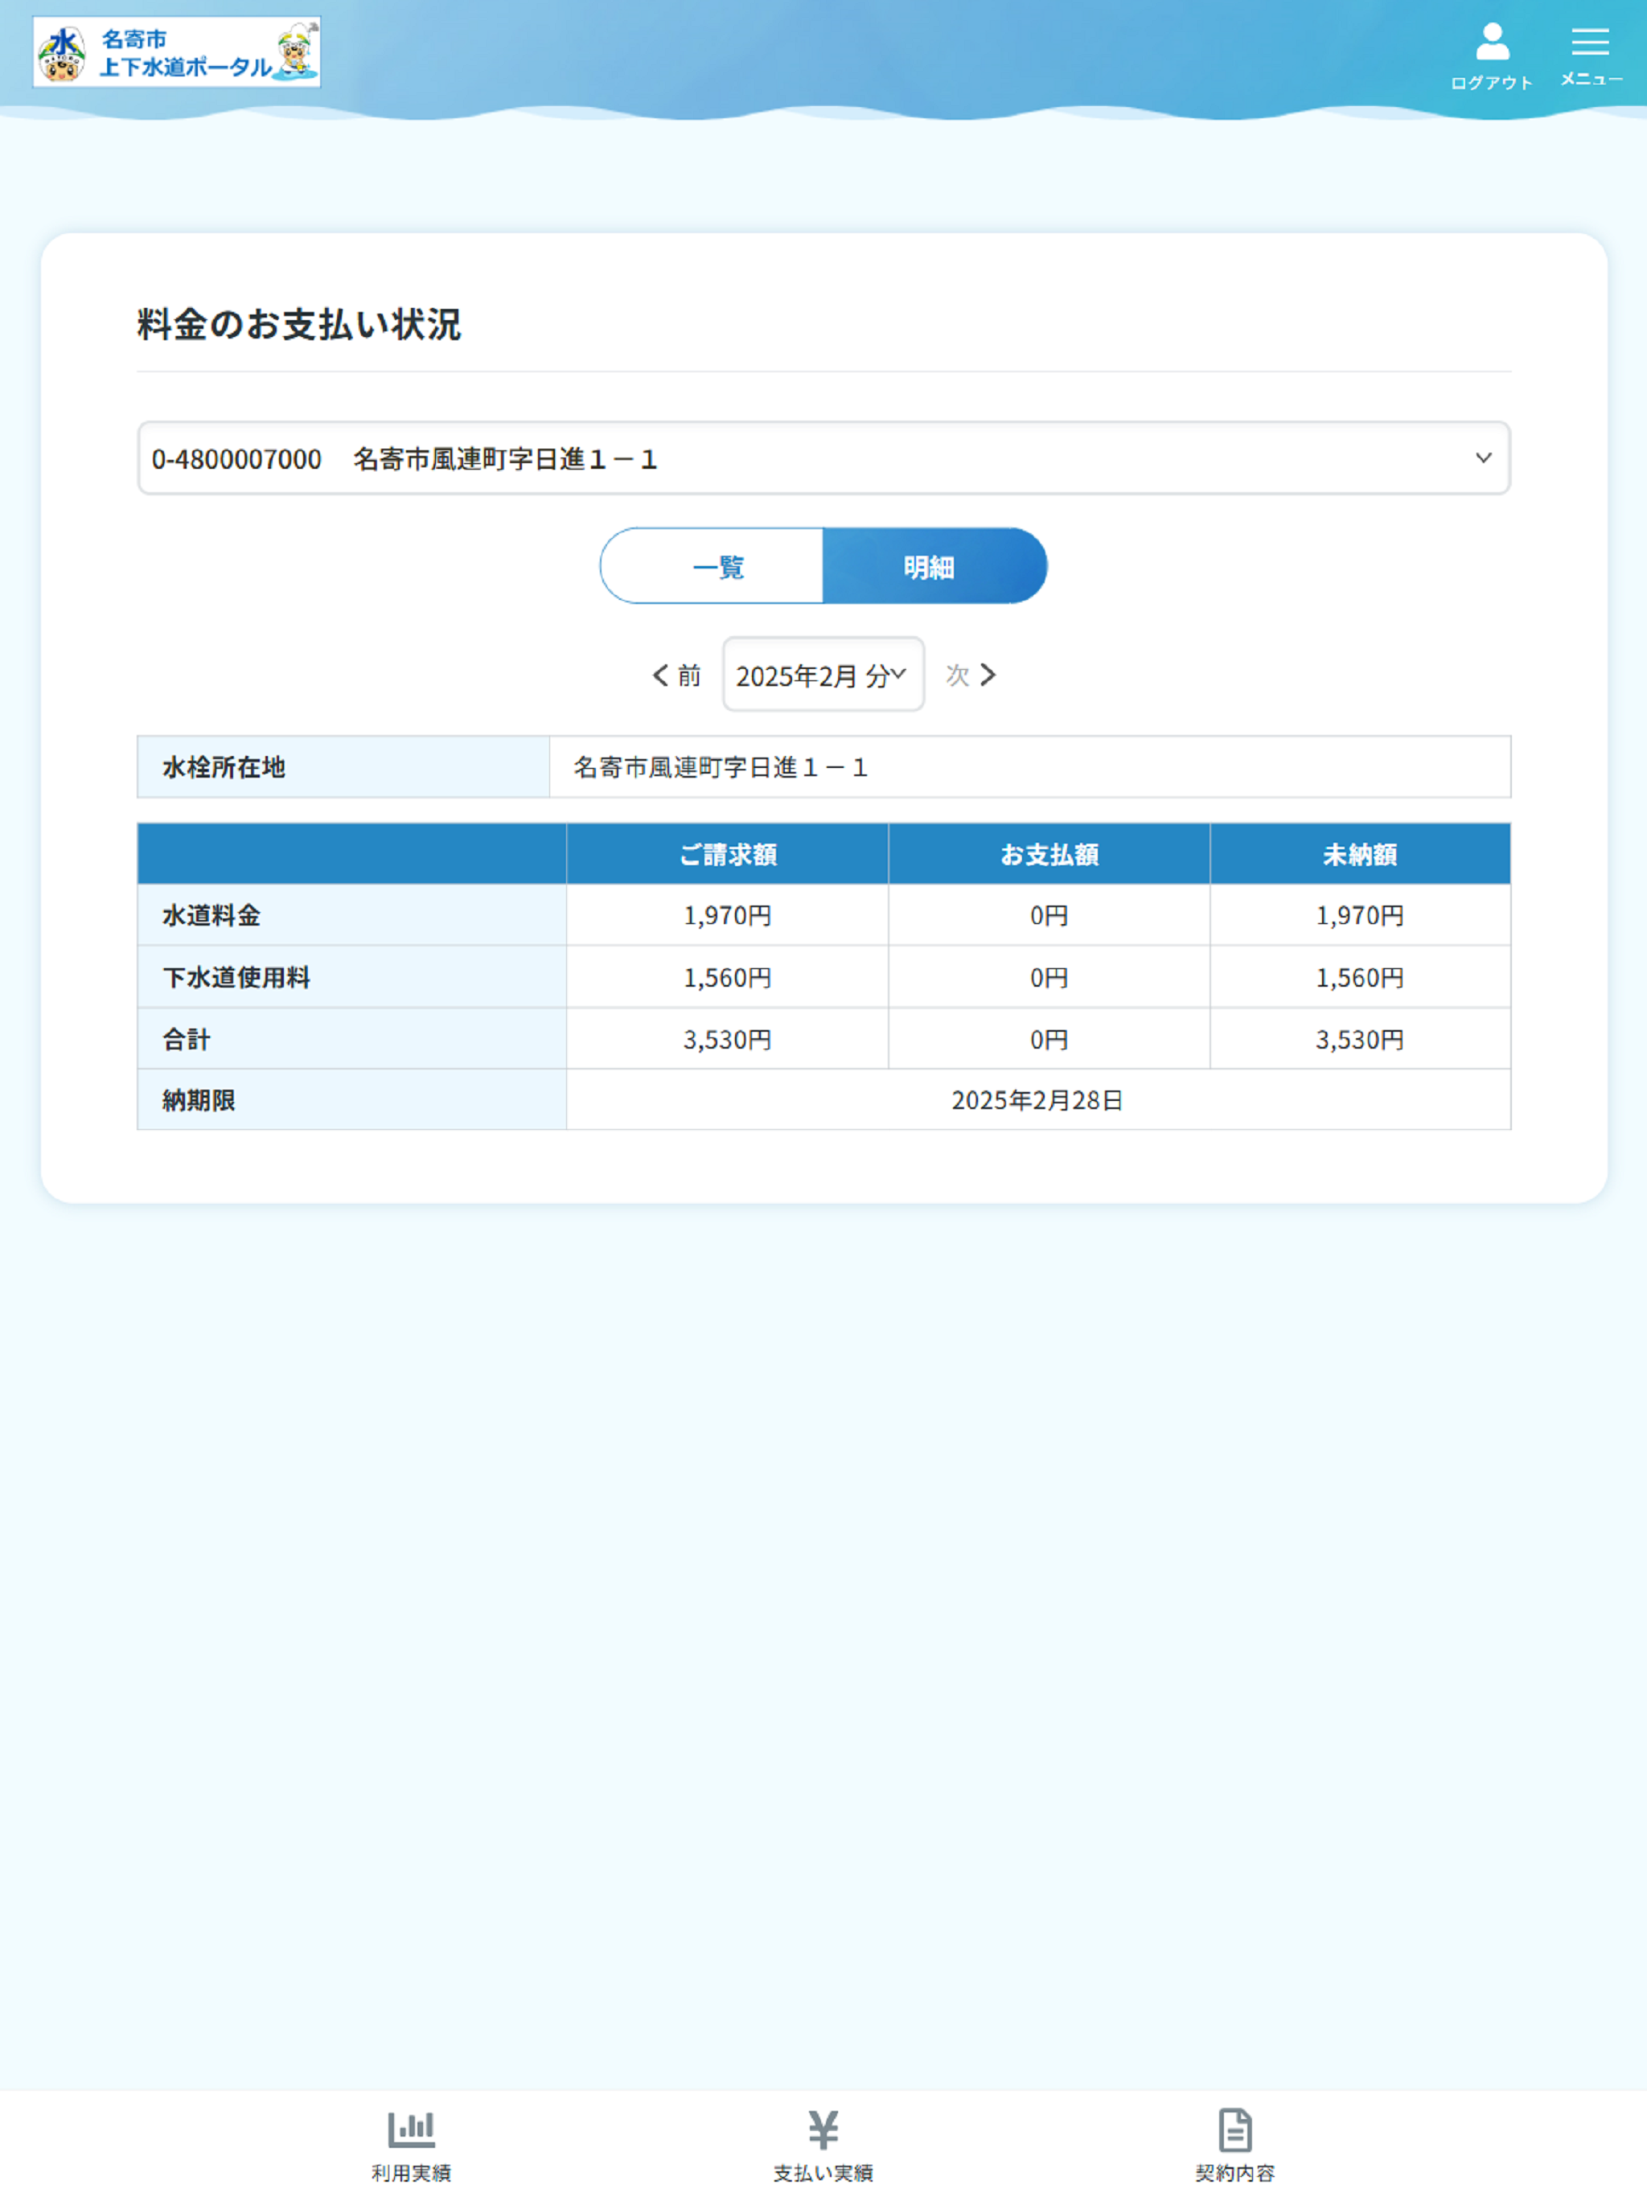Click the 料金のお支払い状況 heading

pos(299,324)
